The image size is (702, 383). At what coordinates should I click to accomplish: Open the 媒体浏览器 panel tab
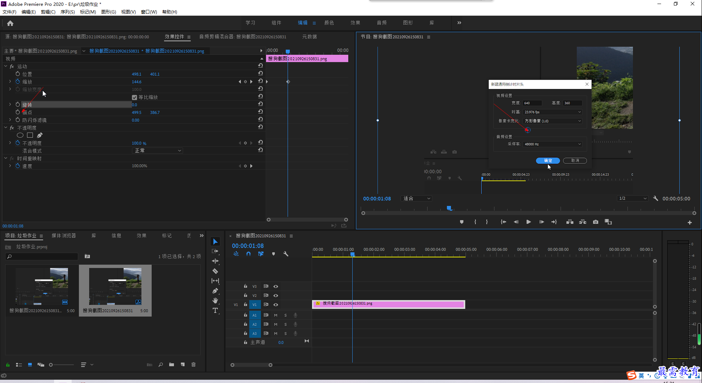pyautogui.click(x=64, y=236)
